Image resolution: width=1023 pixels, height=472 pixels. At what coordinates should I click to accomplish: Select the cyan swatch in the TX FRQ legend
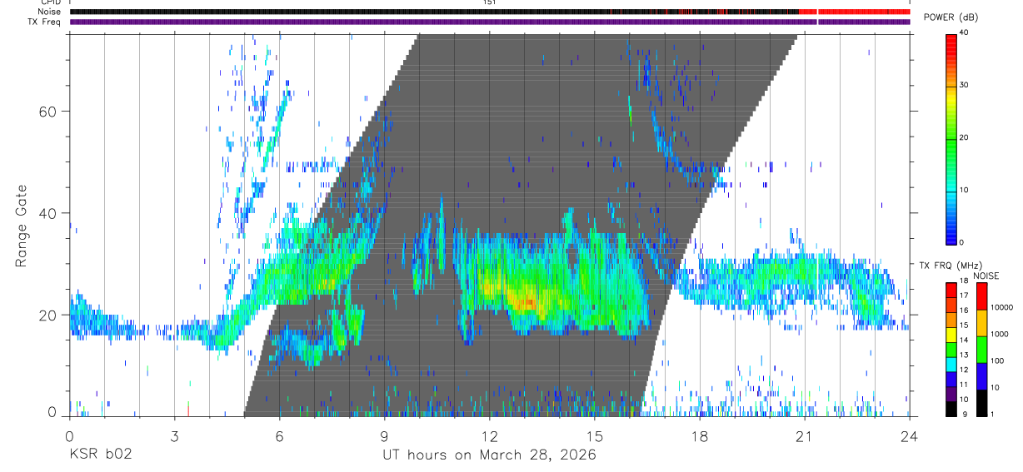tap(951, 363)
